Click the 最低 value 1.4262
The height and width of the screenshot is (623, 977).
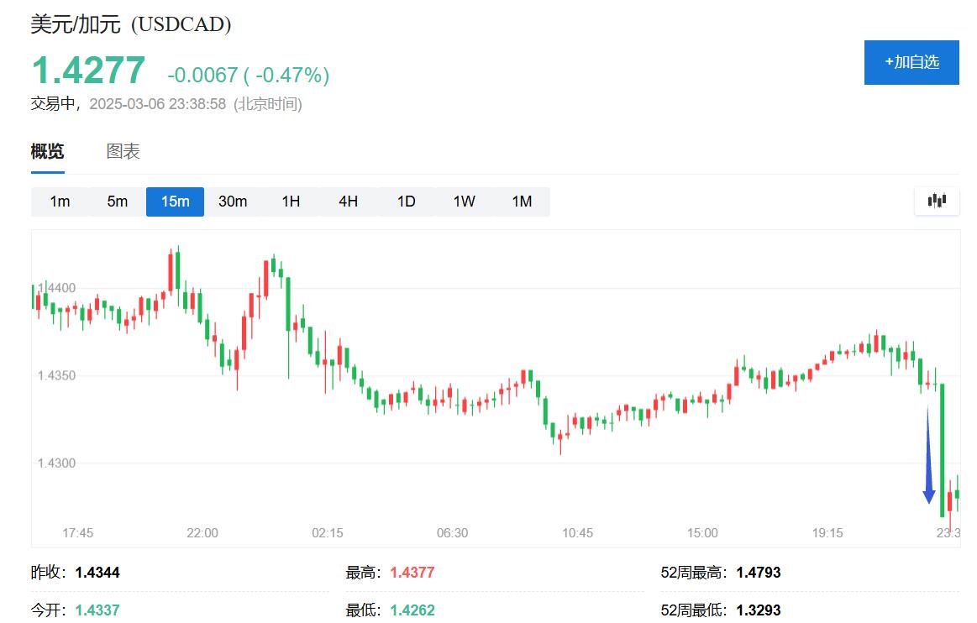pyautogui.click(x=412, y=610)
